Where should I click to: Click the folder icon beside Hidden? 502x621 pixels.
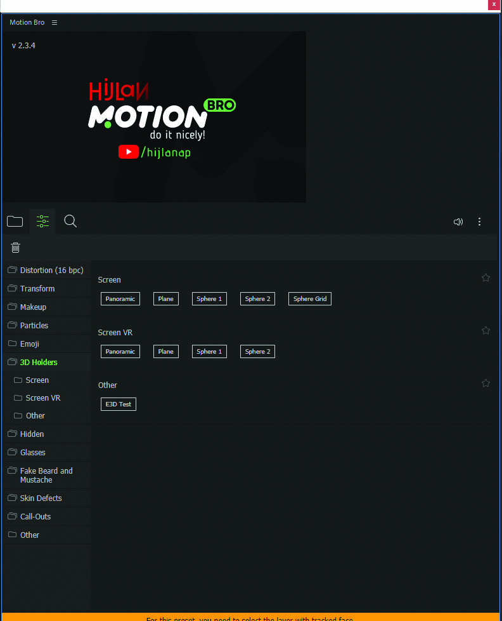(x=12, y=434)
